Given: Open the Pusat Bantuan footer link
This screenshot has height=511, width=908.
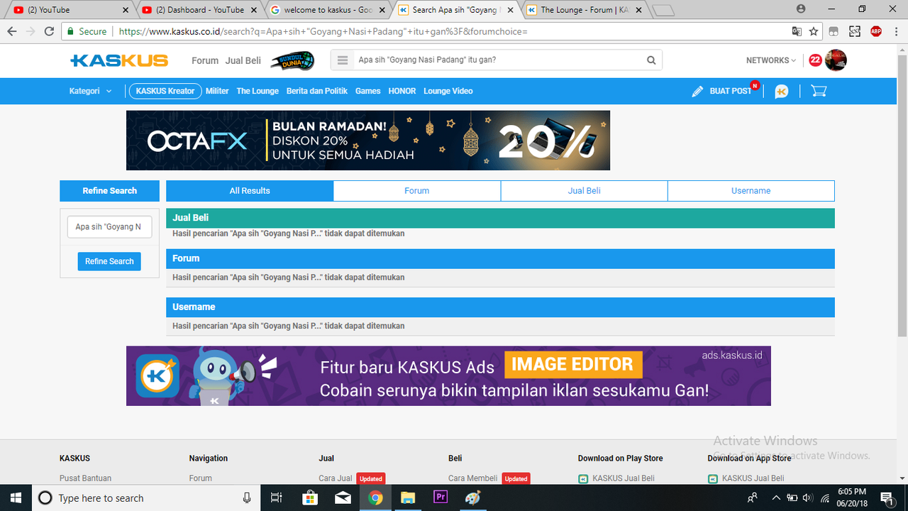Looking at the screenshot, I should point(85,478).
